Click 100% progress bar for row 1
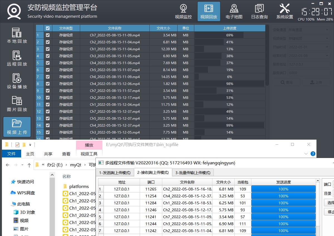The height and width of the screenshot is (236, 334). (x=283, y=189)
